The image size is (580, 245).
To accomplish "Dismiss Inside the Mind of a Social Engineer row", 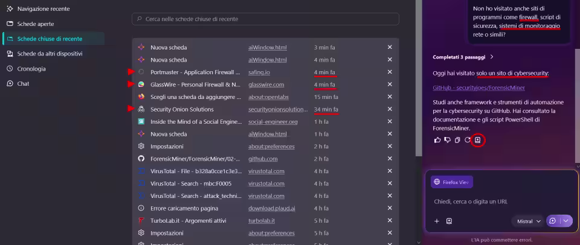I will coord(390,121).
